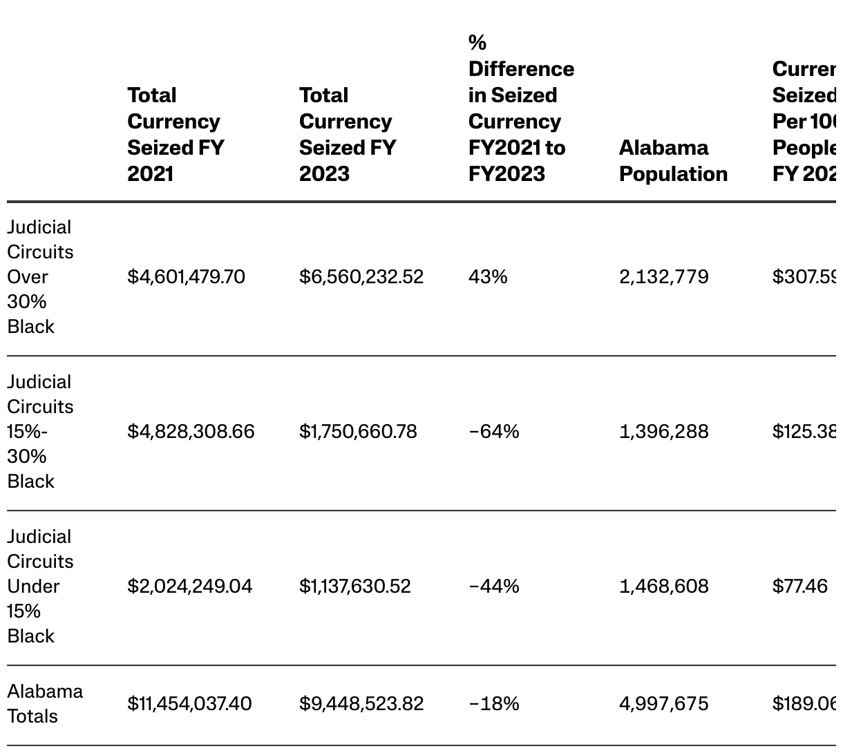Click the 43% difference cell
The width and height of the screenshot is (843, 753).
(488, 276)
